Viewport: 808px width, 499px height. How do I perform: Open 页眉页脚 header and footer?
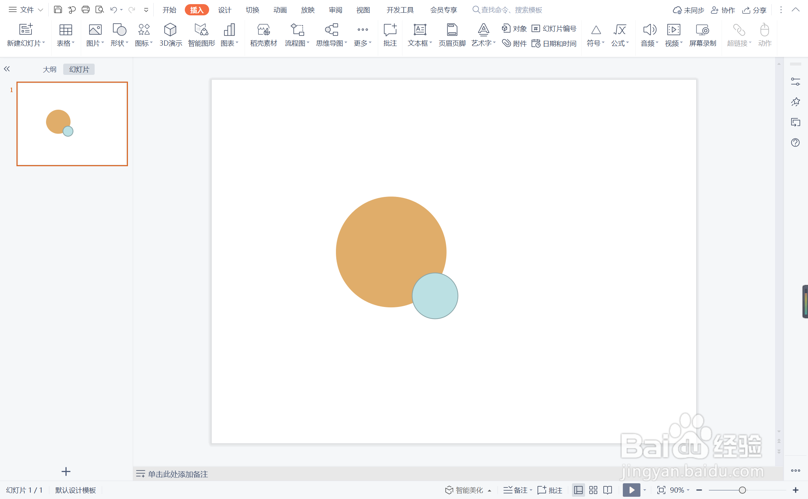[x=452, y=35]
